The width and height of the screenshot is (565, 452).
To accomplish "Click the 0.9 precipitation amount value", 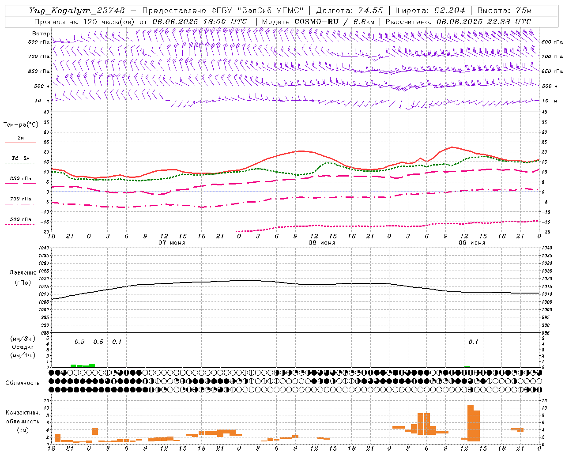I will click(79, 342).
